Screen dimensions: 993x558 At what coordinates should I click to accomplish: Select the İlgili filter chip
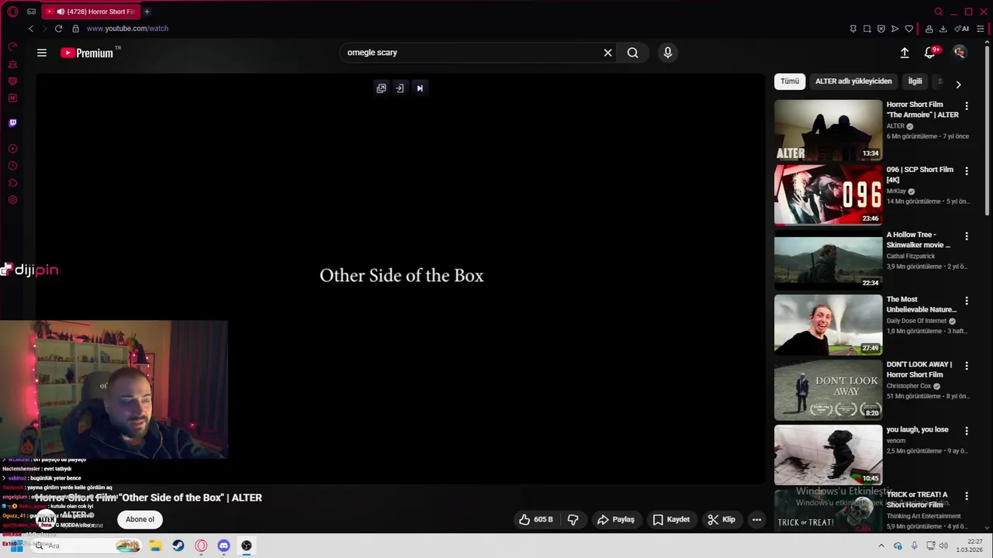(915, 81)
